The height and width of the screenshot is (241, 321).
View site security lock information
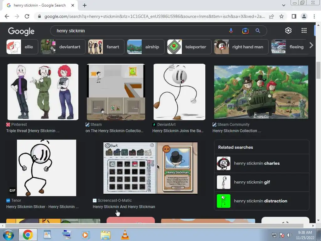pyautogui.click(x=39, y=16)
